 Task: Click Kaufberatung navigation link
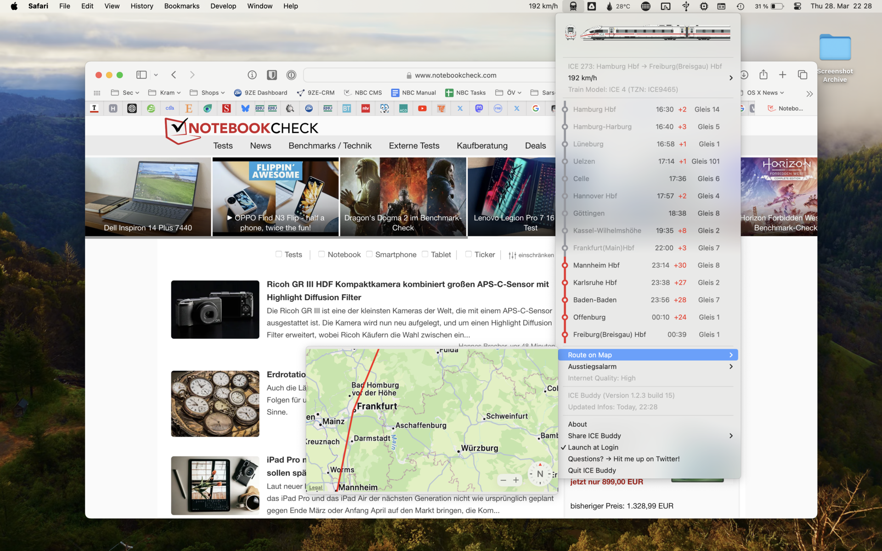(x=482, y=146)
